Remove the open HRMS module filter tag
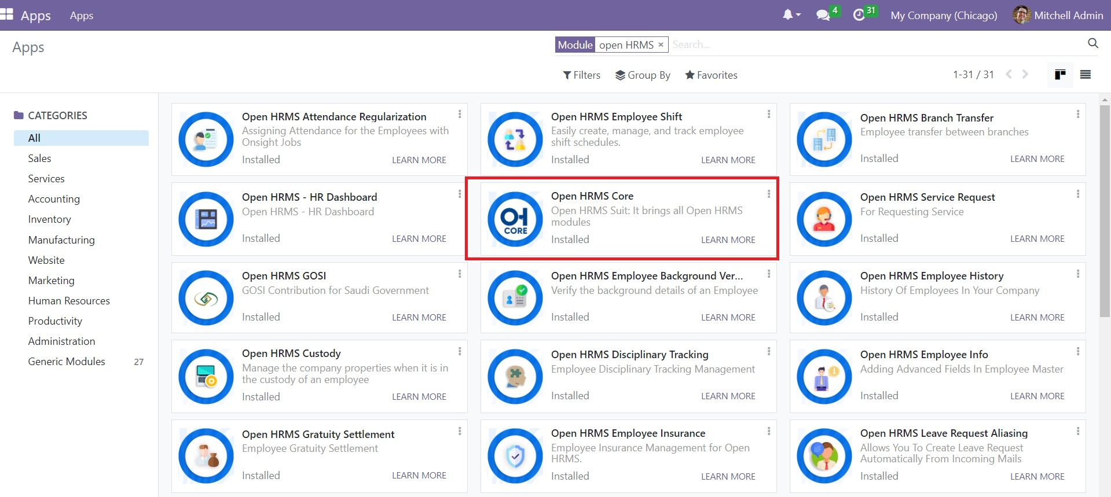 661,45
